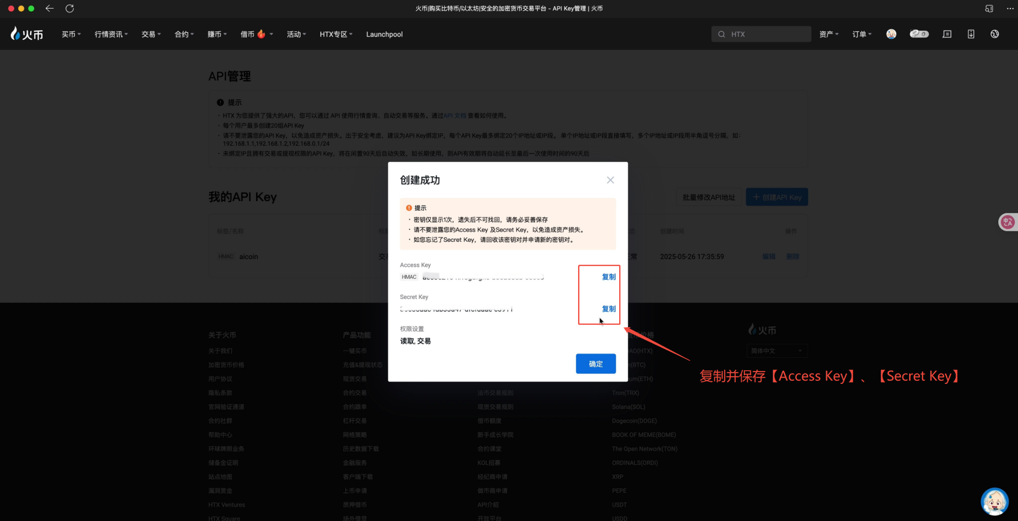Confirm with the 确定 button
Image resolution: width=1018 pixels, height=521 pixels.
tap(595, 364)
